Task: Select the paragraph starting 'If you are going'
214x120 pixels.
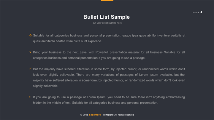Action: tap(109, 100)
